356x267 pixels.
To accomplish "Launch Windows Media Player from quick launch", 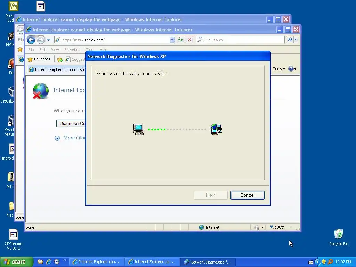I will [x=57, y=262].
